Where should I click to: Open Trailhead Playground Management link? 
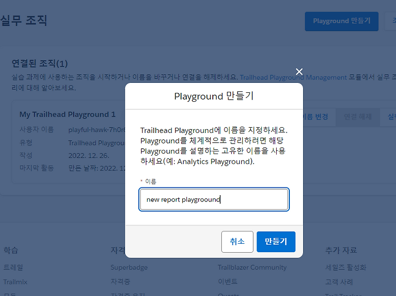(x=293, y=77)
